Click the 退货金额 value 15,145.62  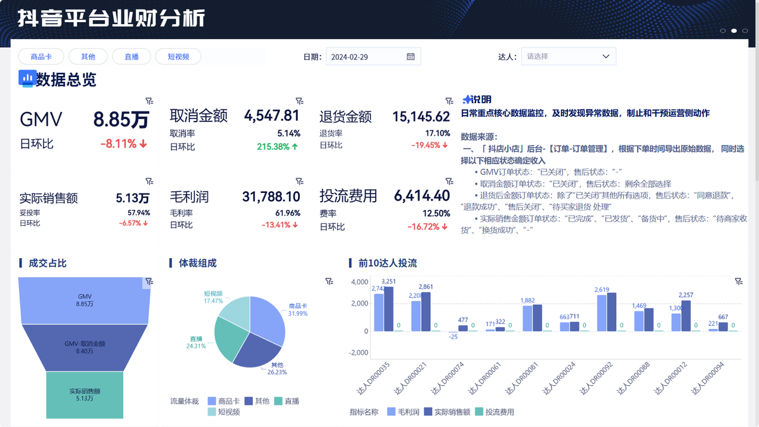421,117
